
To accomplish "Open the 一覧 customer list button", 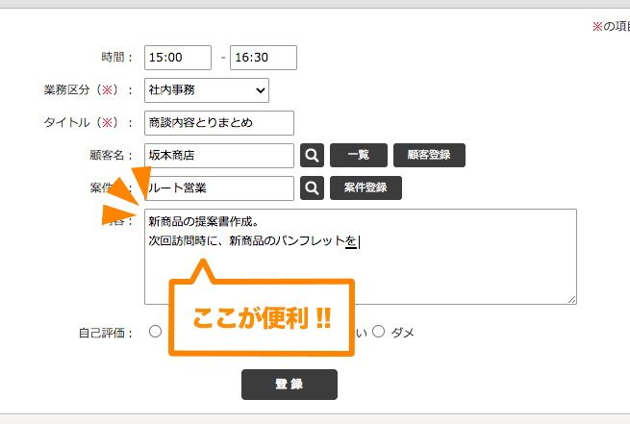I will point(359,155).
